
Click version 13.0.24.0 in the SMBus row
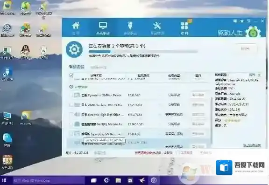click(134, 95)
